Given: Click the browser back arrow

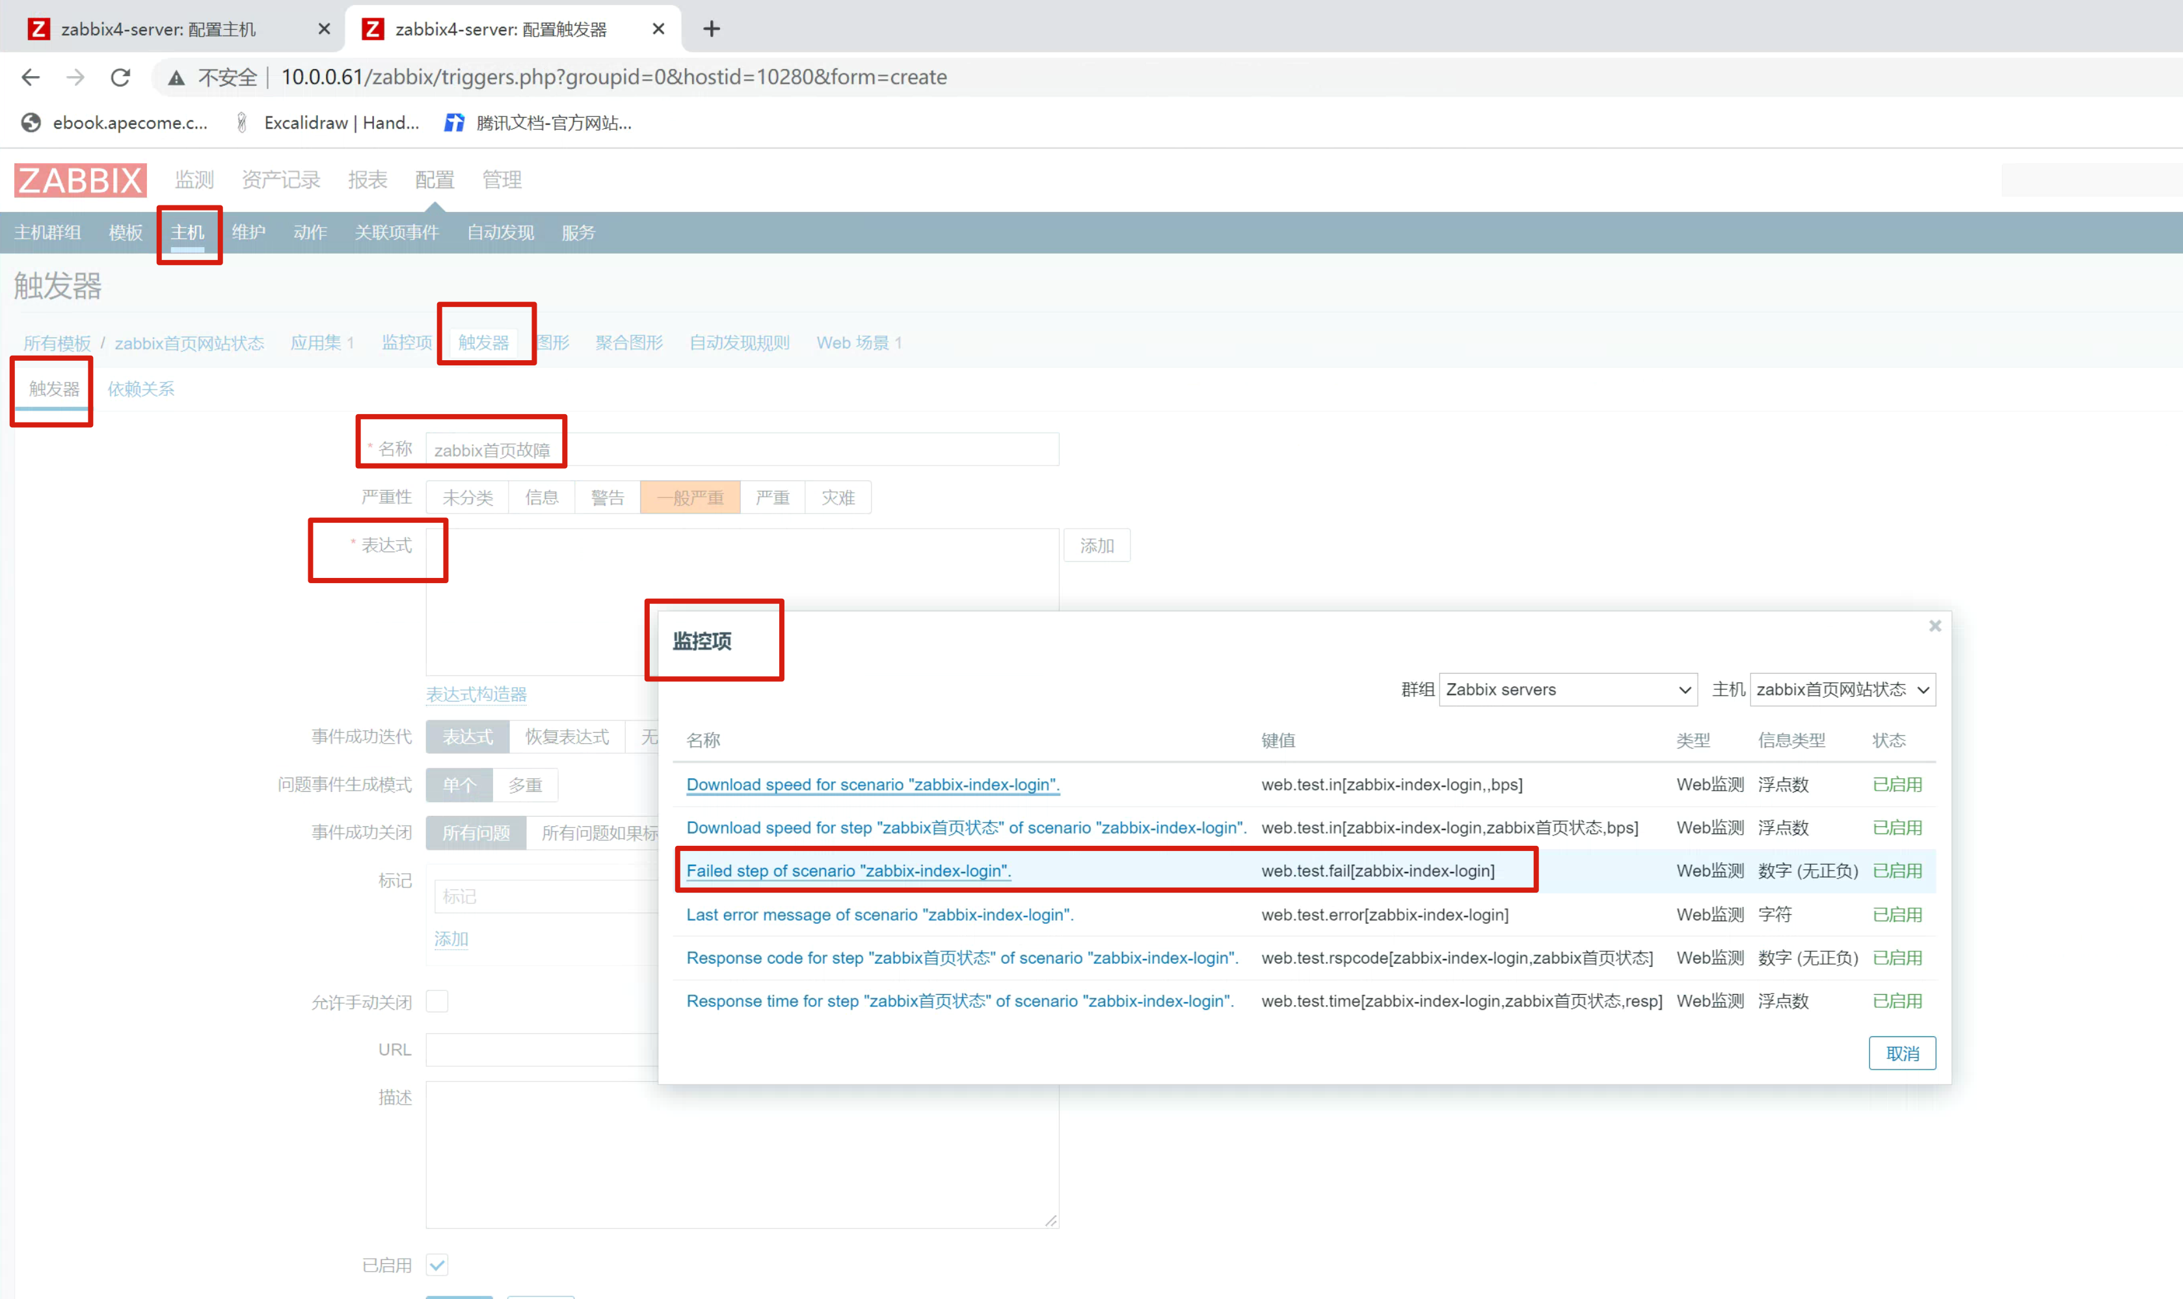Looking at the screenshot, I should point(31,77).
